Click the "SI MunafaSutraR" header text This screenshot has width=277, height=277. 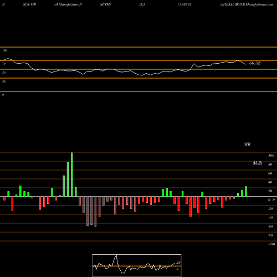(x=68, y=4)
